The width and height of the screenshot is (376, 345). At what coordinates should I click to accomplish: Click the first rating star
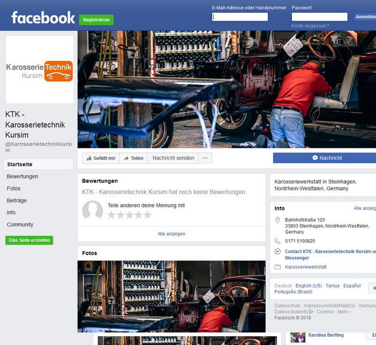[x=112, y=215]
